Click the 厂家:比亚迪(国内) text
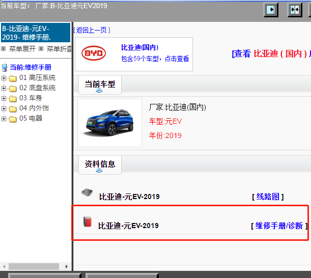Image resolution: width=311 pixels, height=278 pixels. point(178,107)
